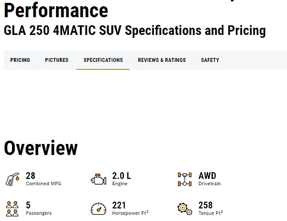Click the fuel pump MPG icon

coord(12,179)
